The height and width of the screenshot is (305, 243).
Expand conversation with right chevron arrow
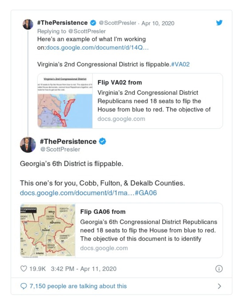(x=219, y=286)
